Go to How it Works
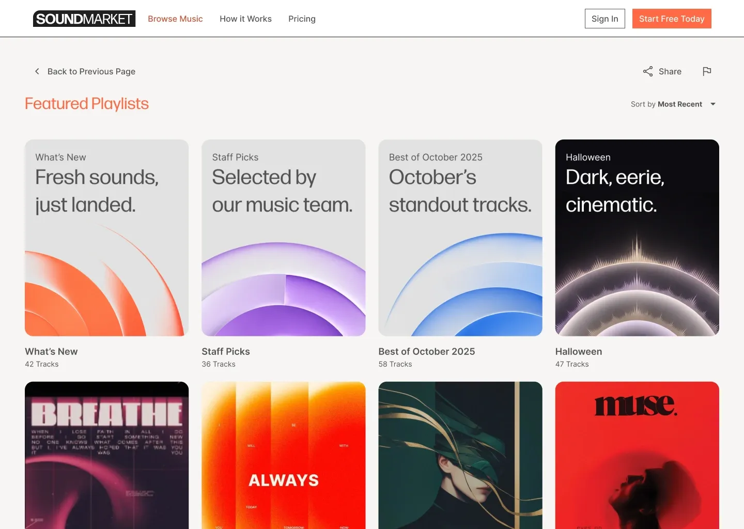This screenshot has width=744, height=529. coord(245,19)
